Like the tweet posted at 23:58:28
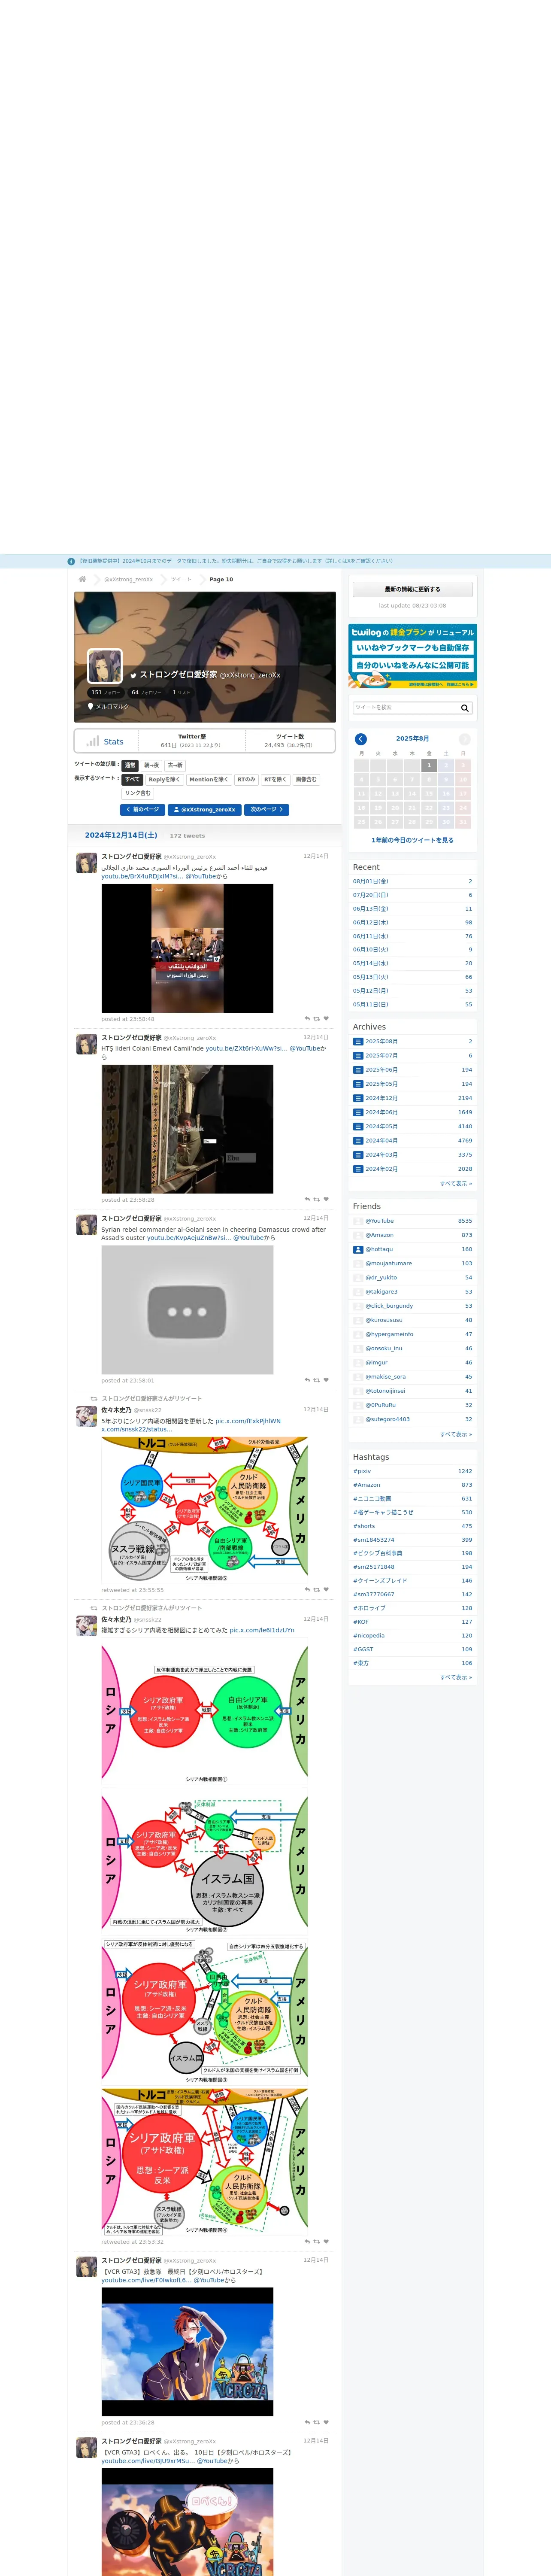This screenshot has height=2576, width=551. [326, 1199]
